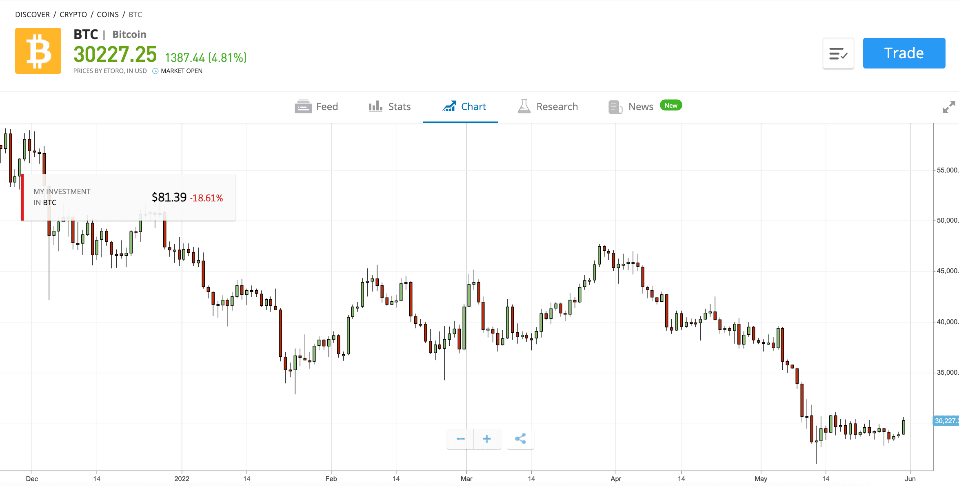The image size is (959, 486).
Task: Click the May date axis label
Action: (x=761, y=479)
